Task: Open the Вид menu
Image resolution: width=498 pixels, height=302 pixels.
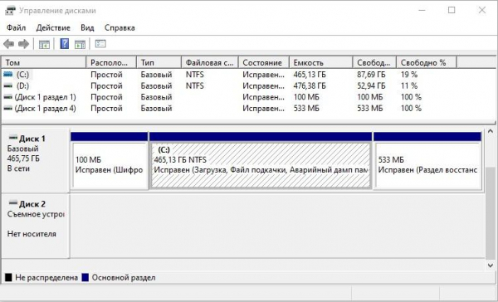Action: coord(87,28)
